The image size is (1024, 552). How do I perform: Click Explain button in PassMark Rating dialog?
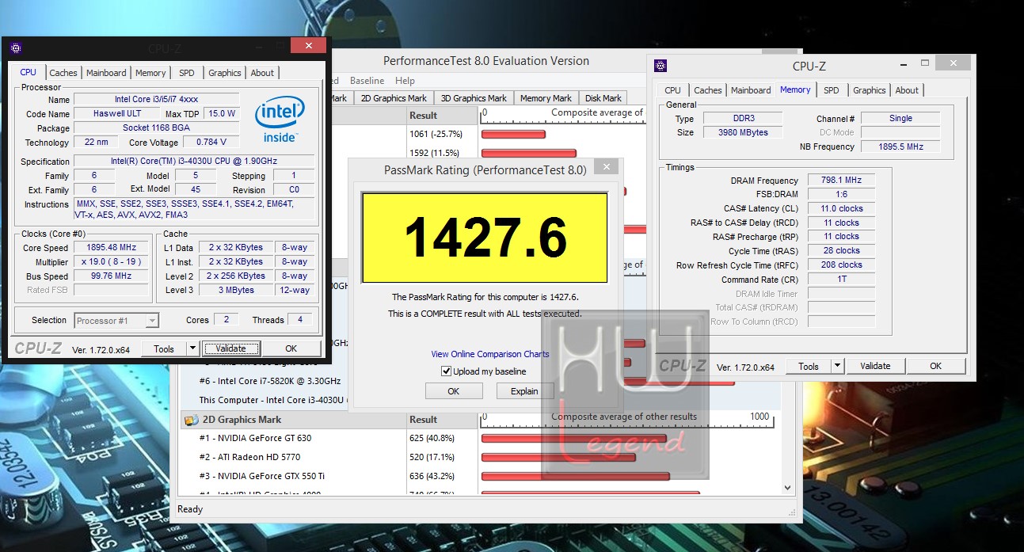pyautogui.click(x=524, y=391)
